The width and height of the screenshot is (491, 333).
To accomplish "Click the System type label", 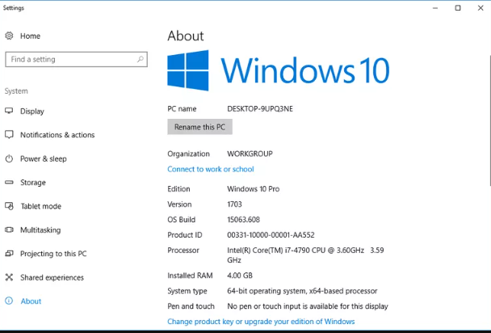I will pos(187,291).
